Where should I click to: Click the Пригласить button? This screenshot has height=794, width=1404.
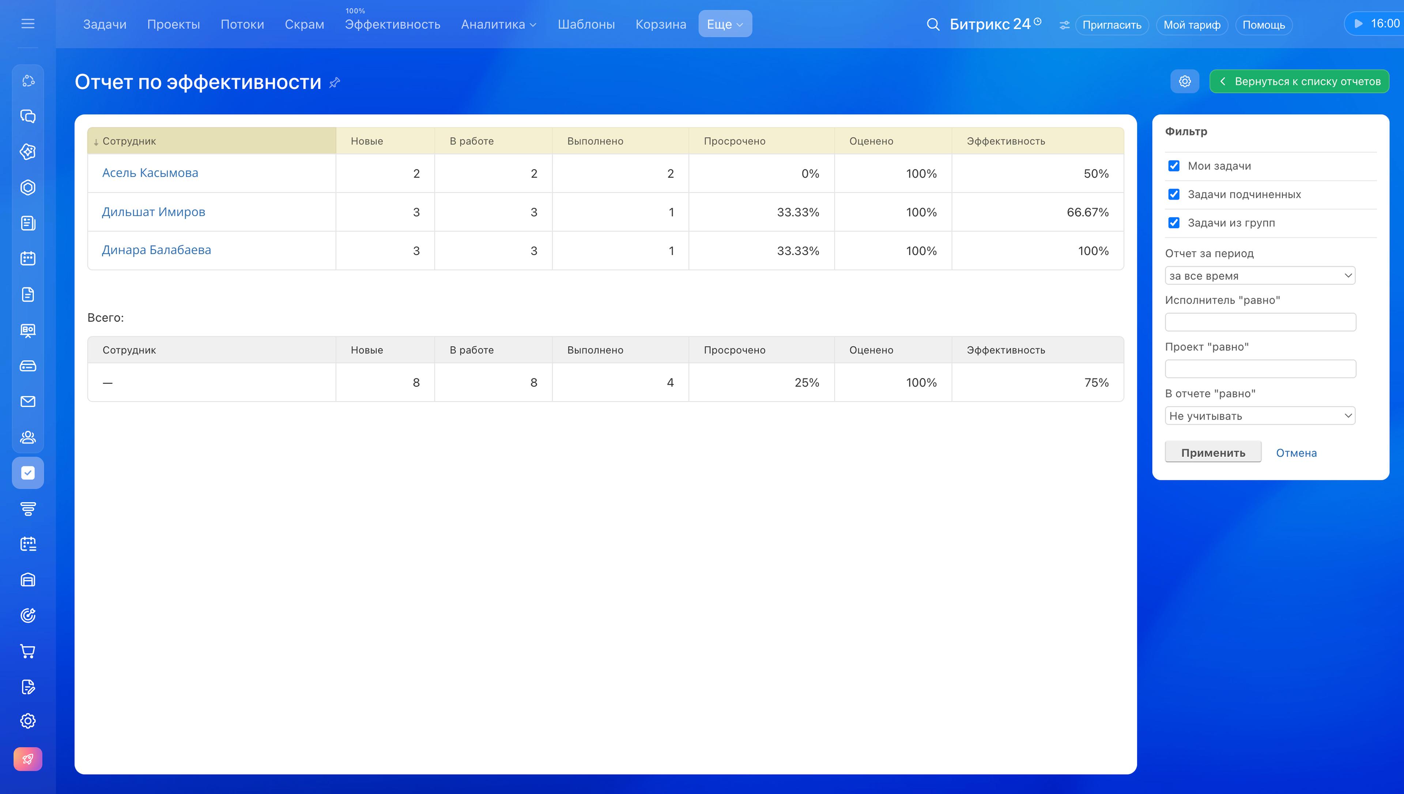pyautogui.click(x=1112, y=25)
